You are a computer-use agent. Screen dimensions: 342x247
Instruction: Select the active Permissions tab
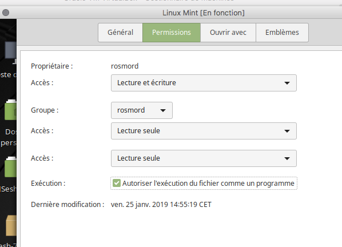(172, 33)
